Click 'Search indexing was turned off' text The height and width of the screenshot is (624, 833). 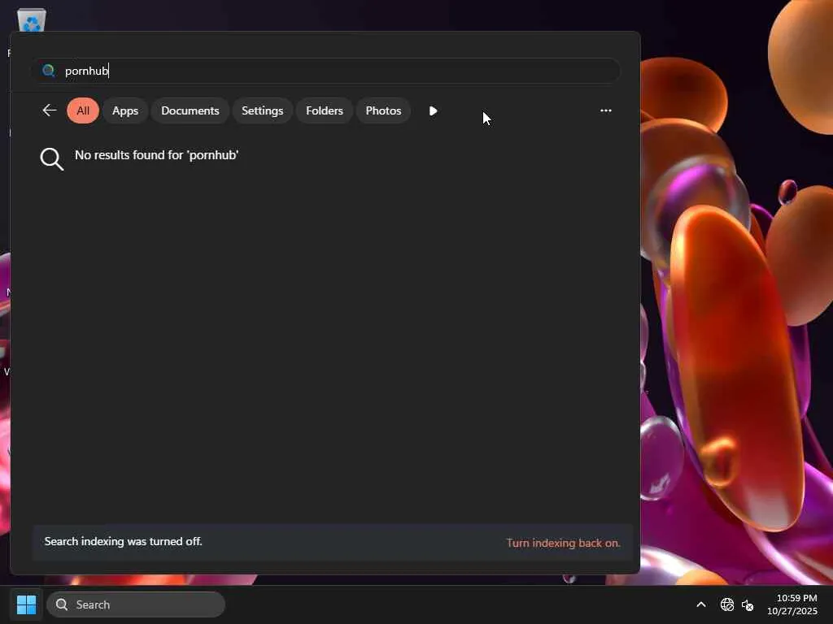[x=124, y=541]
